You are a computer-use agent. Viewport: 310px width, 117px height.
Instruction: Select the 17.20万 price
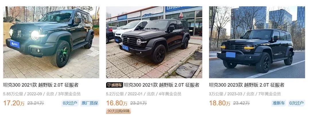pyautogui.click(x=14, y=103)
